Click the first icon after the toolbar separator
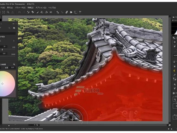The height and width of the screenshot is (133, 177). click(58, 12)
